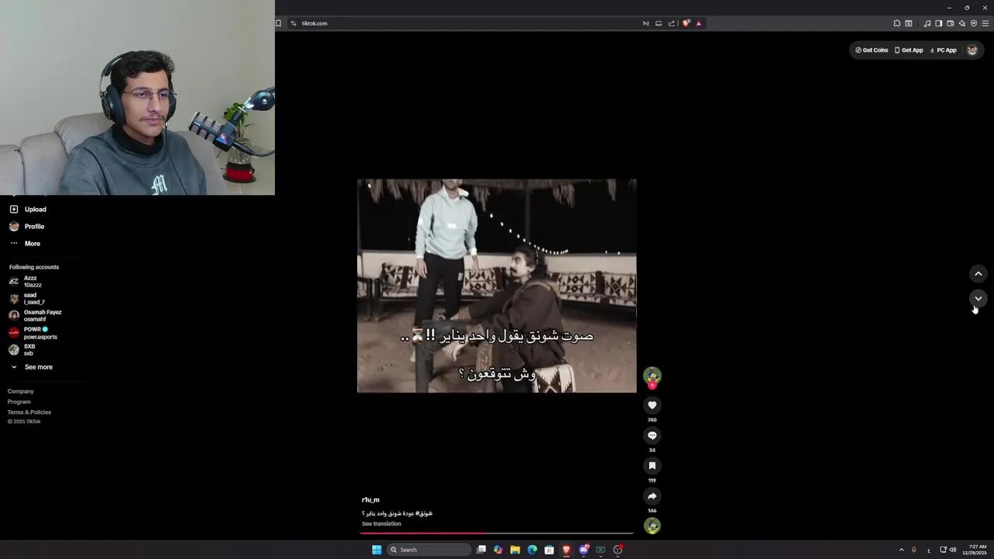Click the Get Coins button
This screenshot has width=994, height=559.
click(871, 50)
